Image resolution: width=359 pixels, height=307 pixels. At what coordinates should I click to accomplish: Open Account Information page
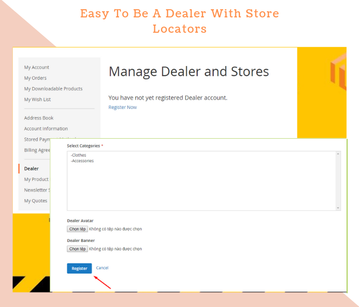(46, 129)
